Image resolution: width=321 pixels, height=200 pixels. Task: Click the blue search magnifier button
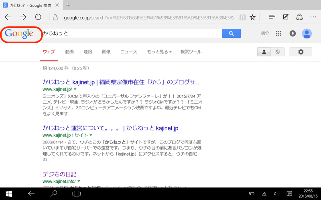click(231, 34)
